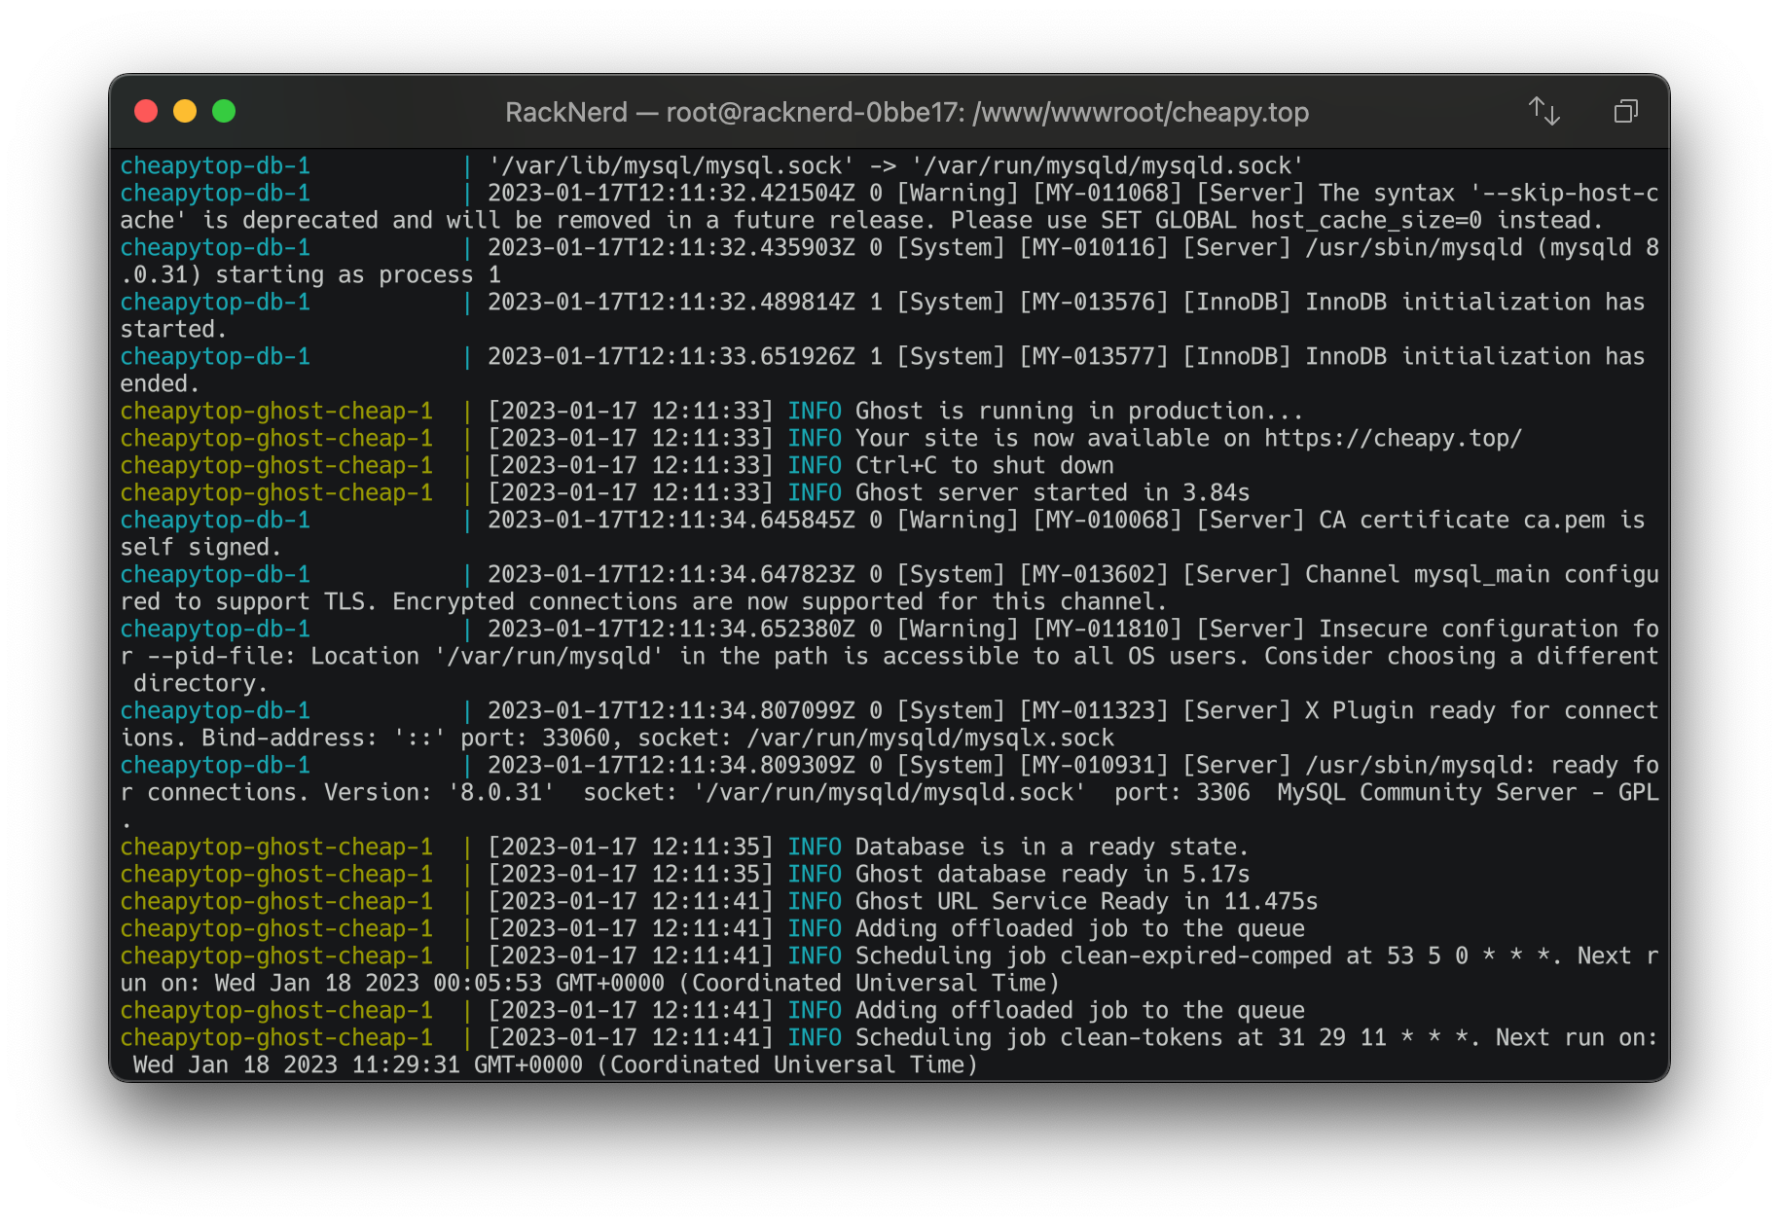Click the [MY-011810] insecure configuration code
This screenshot has width=1779, height=1226.
[x=1107, y=629]
